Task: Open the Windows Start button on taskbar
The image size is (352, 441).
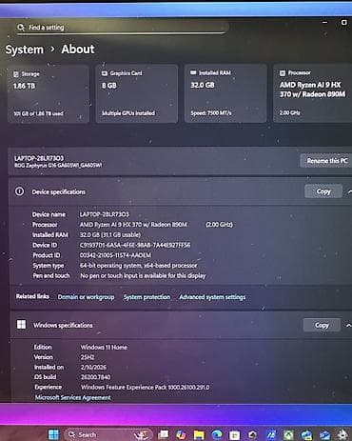Action: [53, 434]
